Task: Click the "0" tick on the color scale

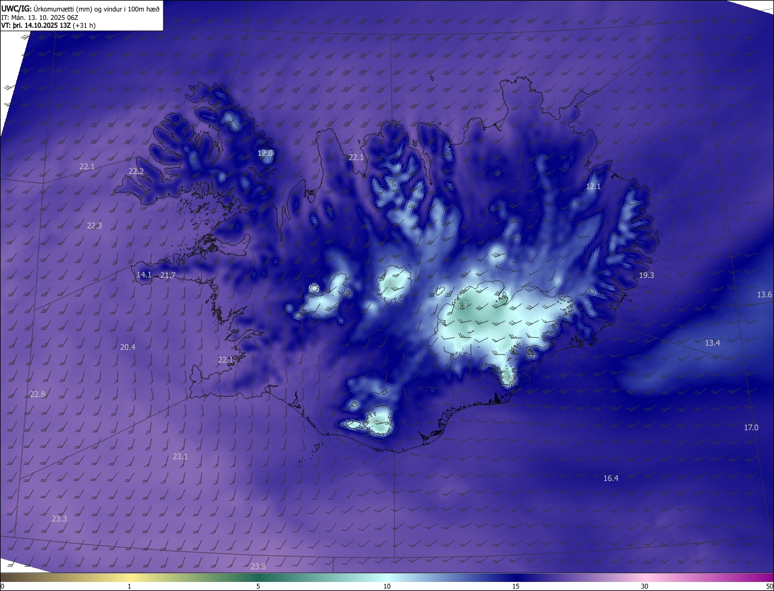Action: pos(2,586)
